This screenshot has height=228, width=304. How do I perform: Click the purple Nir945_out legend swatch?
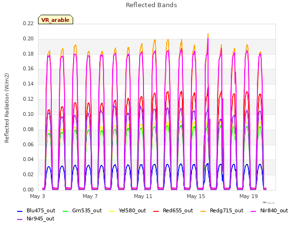(x=20, y=219)
